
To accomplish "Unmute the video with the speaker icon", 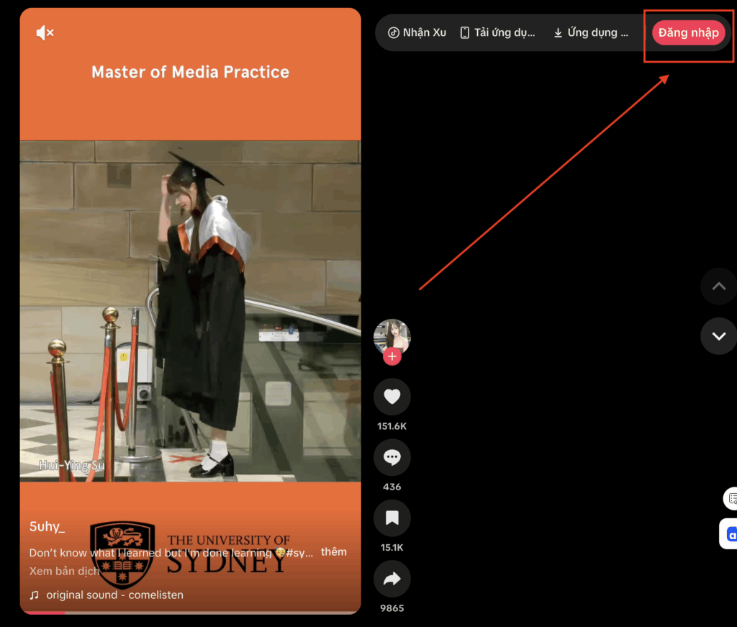I will click(45, 32).
